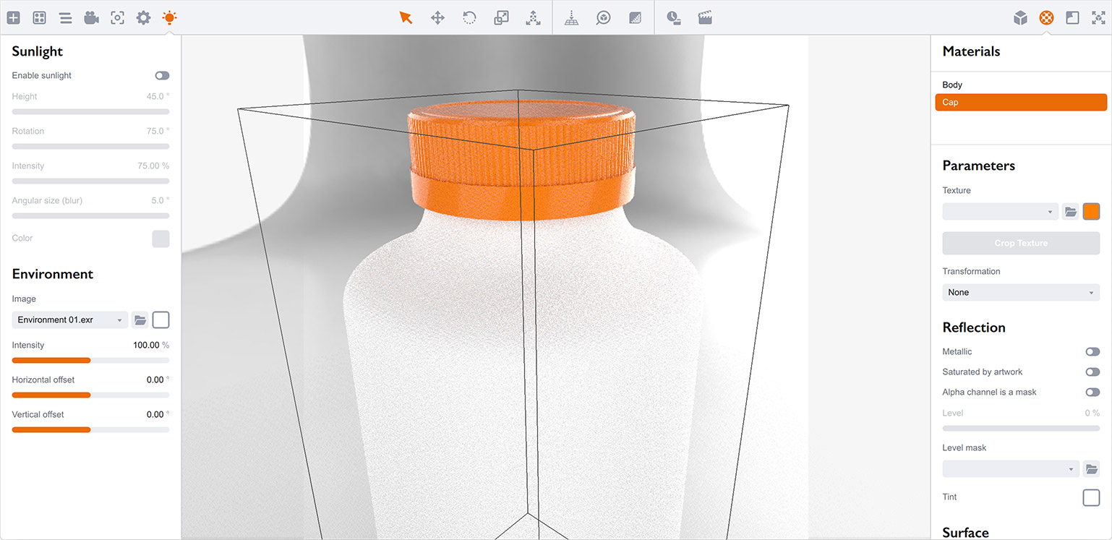Select the arrow selection tool

pos(406,17)
